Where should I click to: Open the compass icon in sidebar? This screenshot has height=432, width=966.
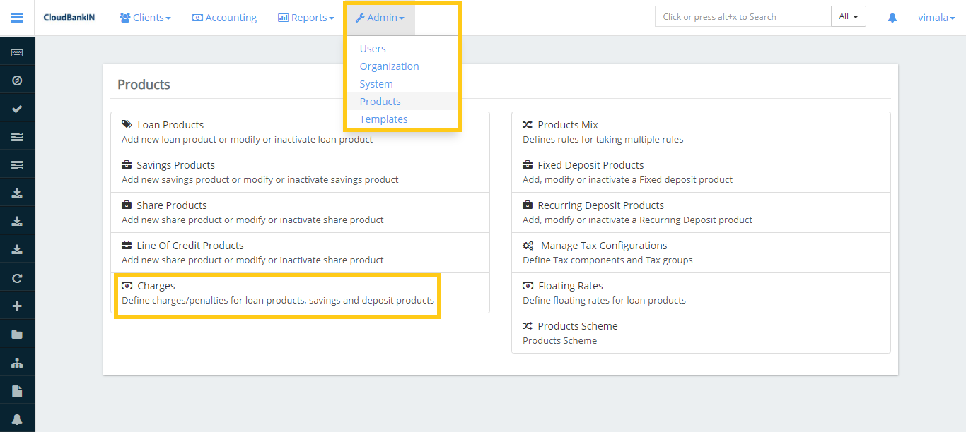coord(17,80)
